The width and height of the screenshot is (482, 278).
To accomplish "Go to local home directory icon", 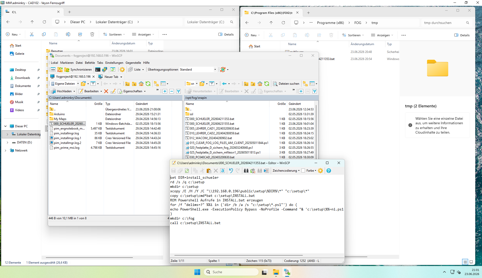I will (x=141, y=84).
